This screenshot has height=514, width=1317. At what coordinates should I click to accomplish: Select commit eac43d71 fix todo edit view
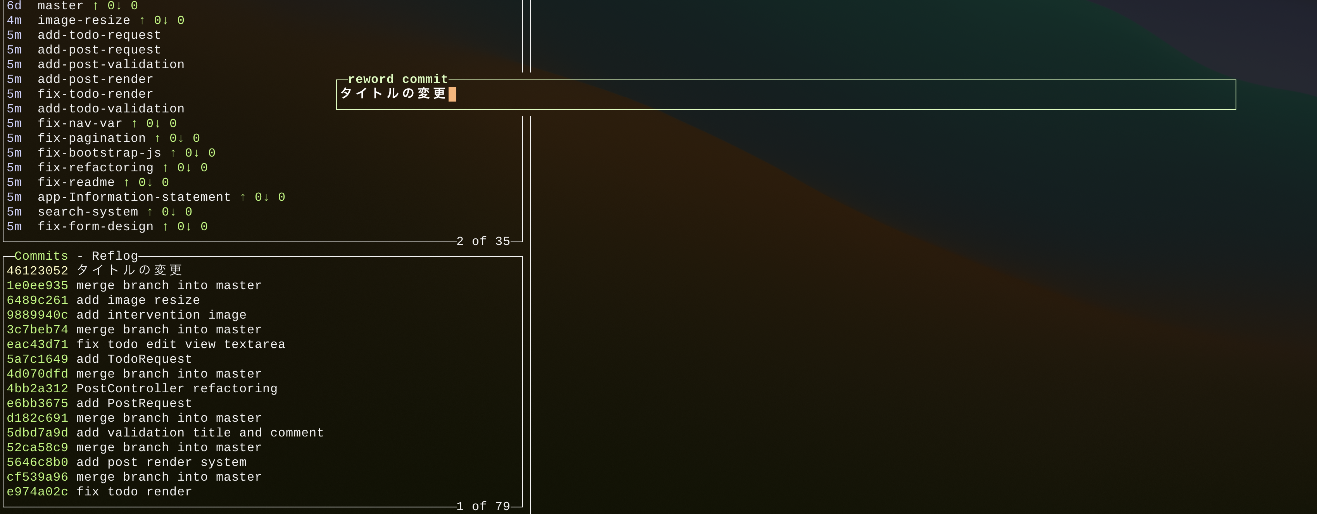(146, 345)
